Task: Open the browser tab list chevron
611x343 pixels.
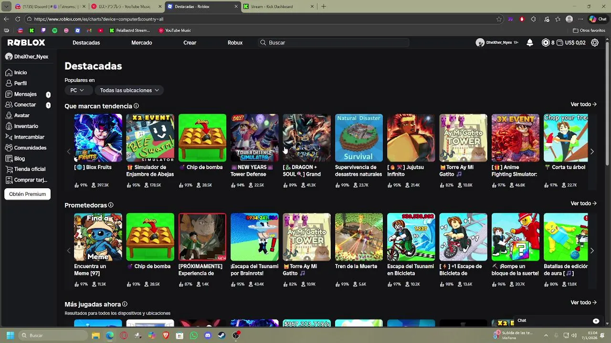Action: point(6,7)
